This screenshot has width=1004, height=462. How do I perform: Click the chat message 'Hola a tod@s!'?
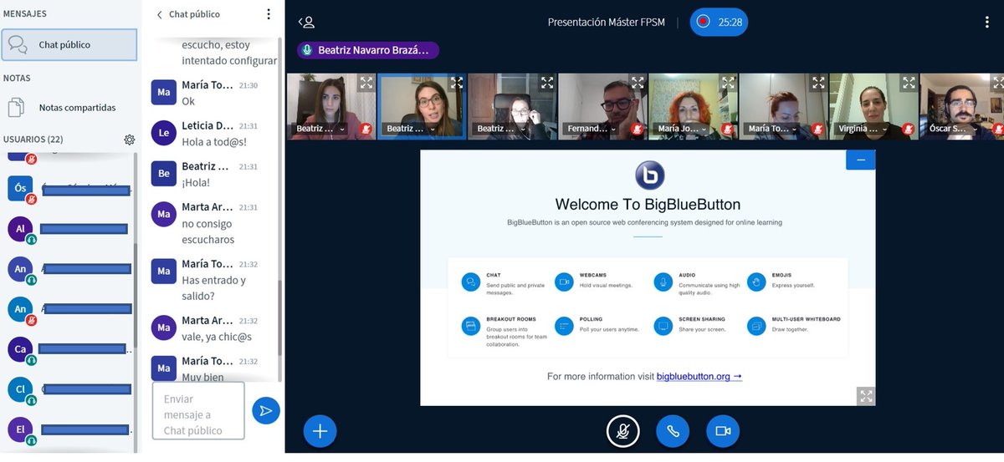coord(214,142)
